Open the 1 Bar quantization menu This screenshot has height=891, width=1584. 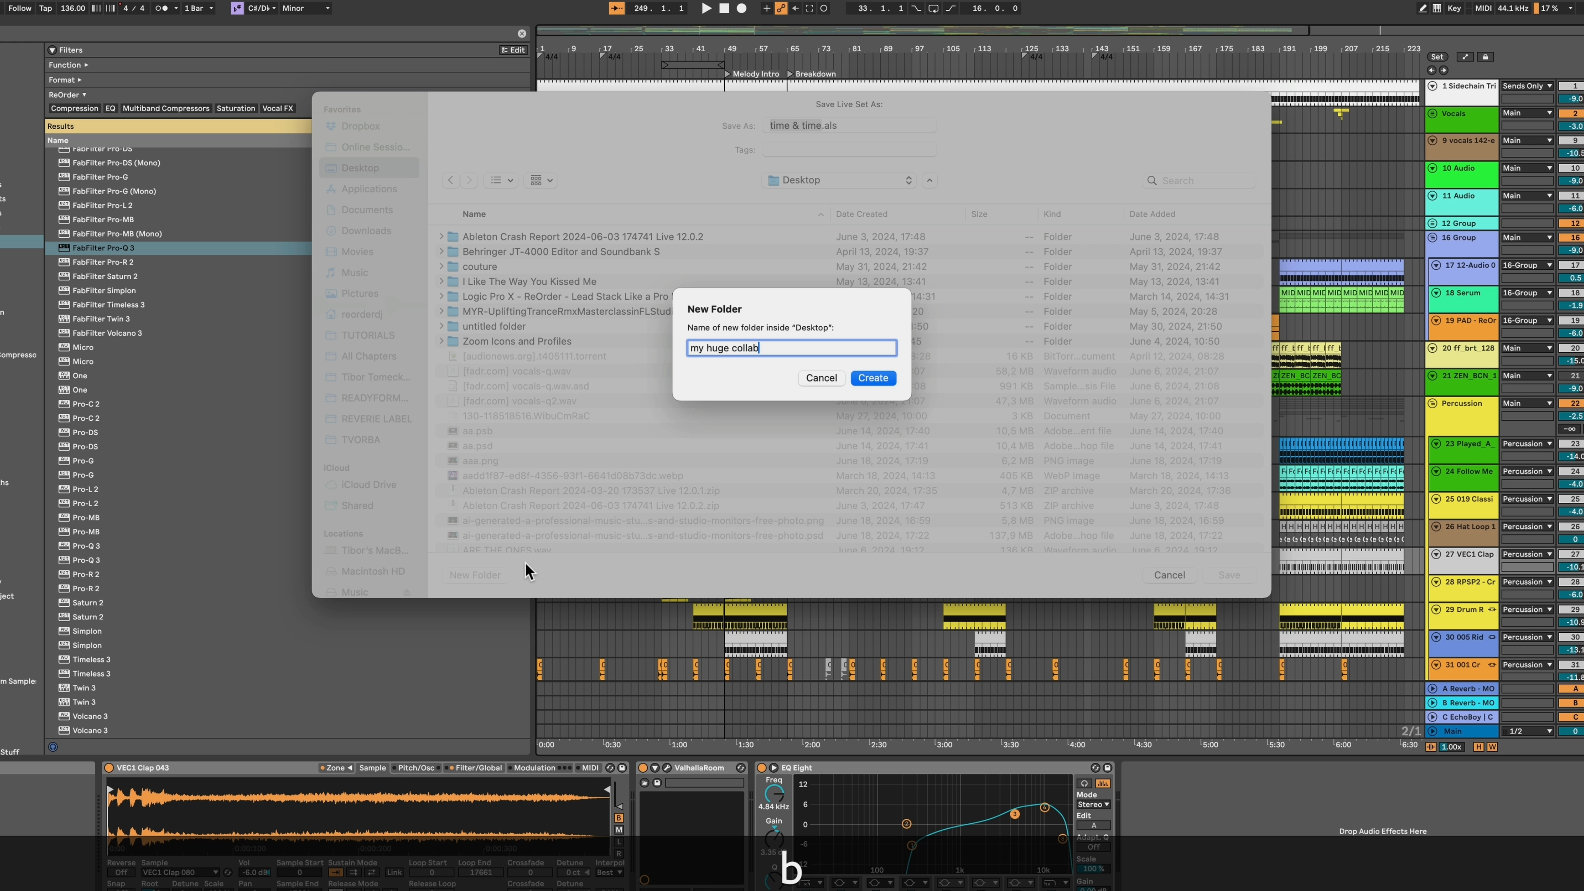point(199,8)
